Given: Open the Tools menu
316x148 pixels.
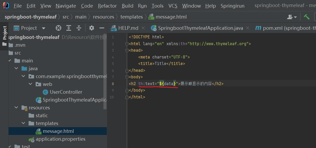Looking at the screenshot, I should click(x=157, y=6).
